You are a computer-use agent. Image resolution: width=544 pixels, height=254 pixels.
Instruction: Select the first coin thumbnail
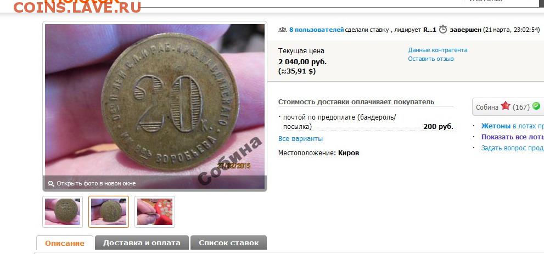[x=63, y=212]
